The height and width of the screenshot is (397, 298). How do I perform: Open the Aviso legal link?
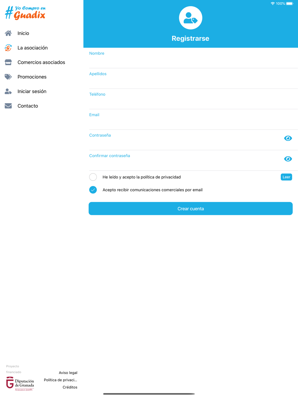68,373
